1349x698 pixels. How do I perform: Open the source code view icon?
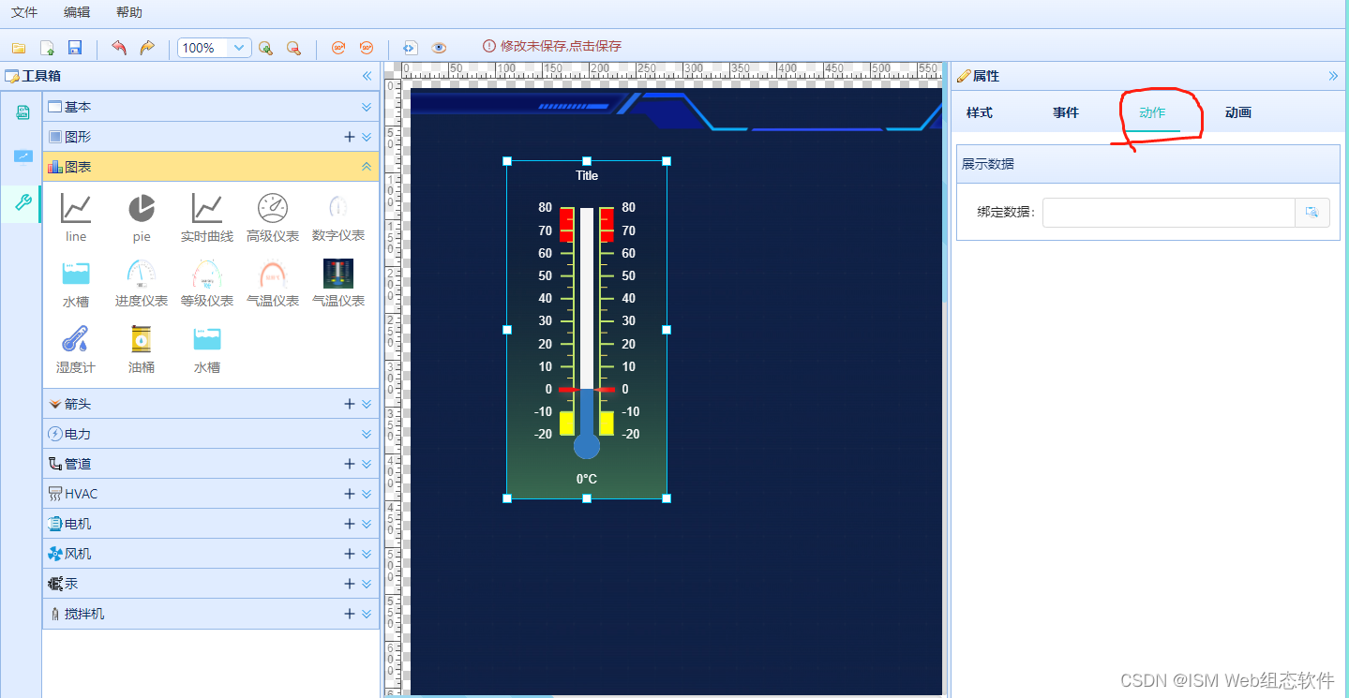(x=410, y=48)
